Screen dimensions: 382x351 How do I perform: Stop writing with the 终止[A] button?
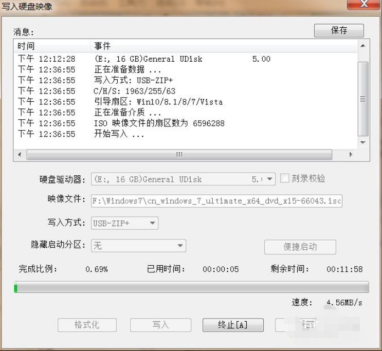click(233, 325)
